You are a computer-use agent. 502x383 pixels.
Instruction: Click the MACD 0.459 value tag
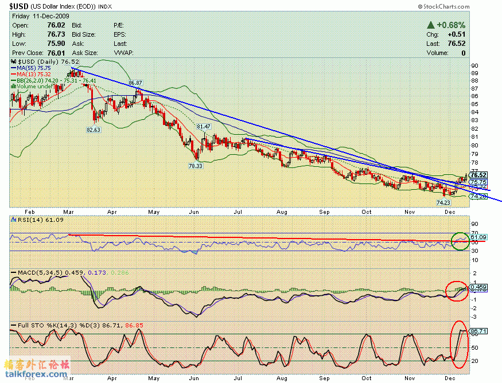point(478,287)
